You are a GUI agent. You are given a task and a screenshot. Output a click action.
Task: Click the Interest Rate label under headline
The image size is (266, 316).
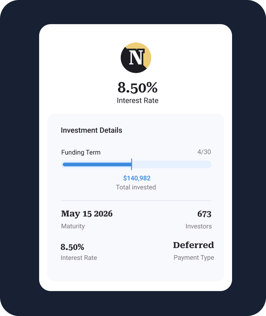point(137,101)
